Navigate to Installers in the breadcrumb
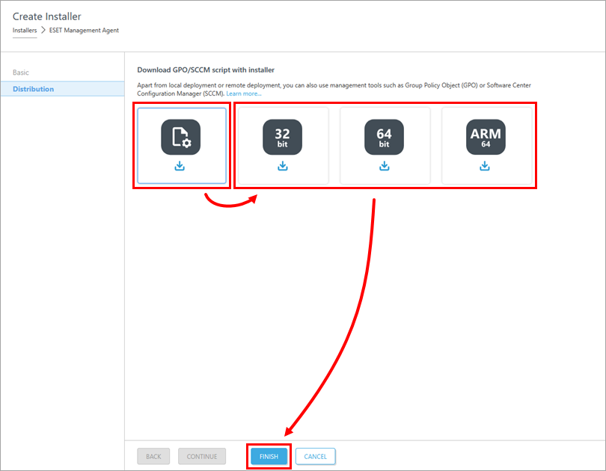 (25, 31)
